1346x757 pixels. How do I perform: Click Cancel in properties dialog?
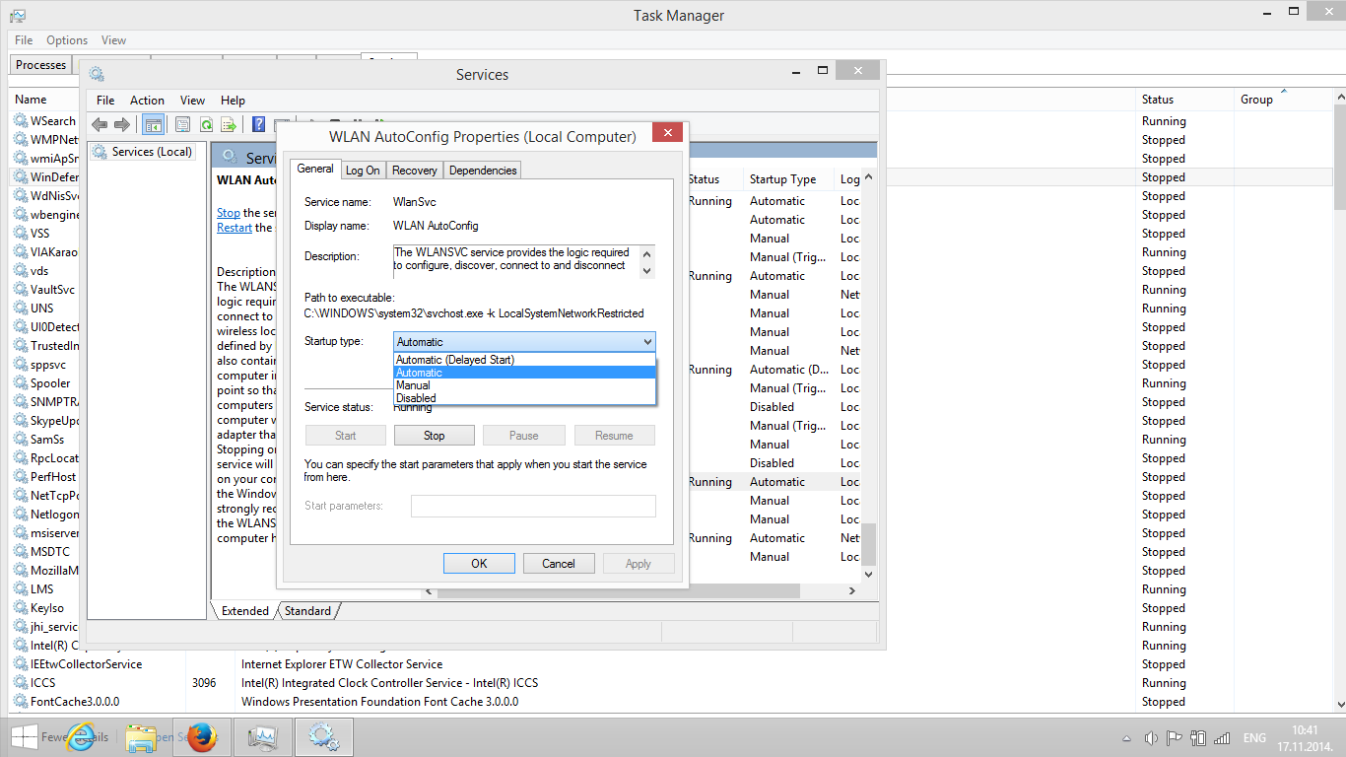[x=559, y=564]
